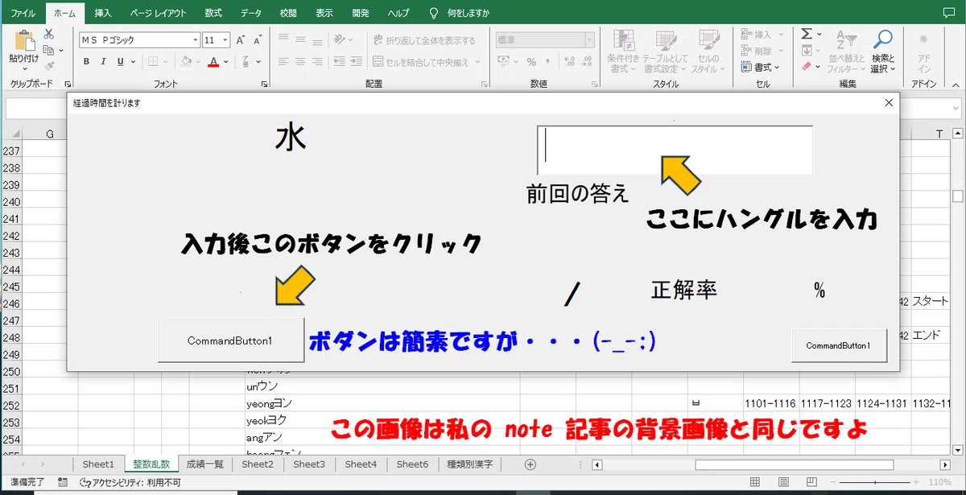Open the fill color dropdown arrow

click(x=198, y=61)
